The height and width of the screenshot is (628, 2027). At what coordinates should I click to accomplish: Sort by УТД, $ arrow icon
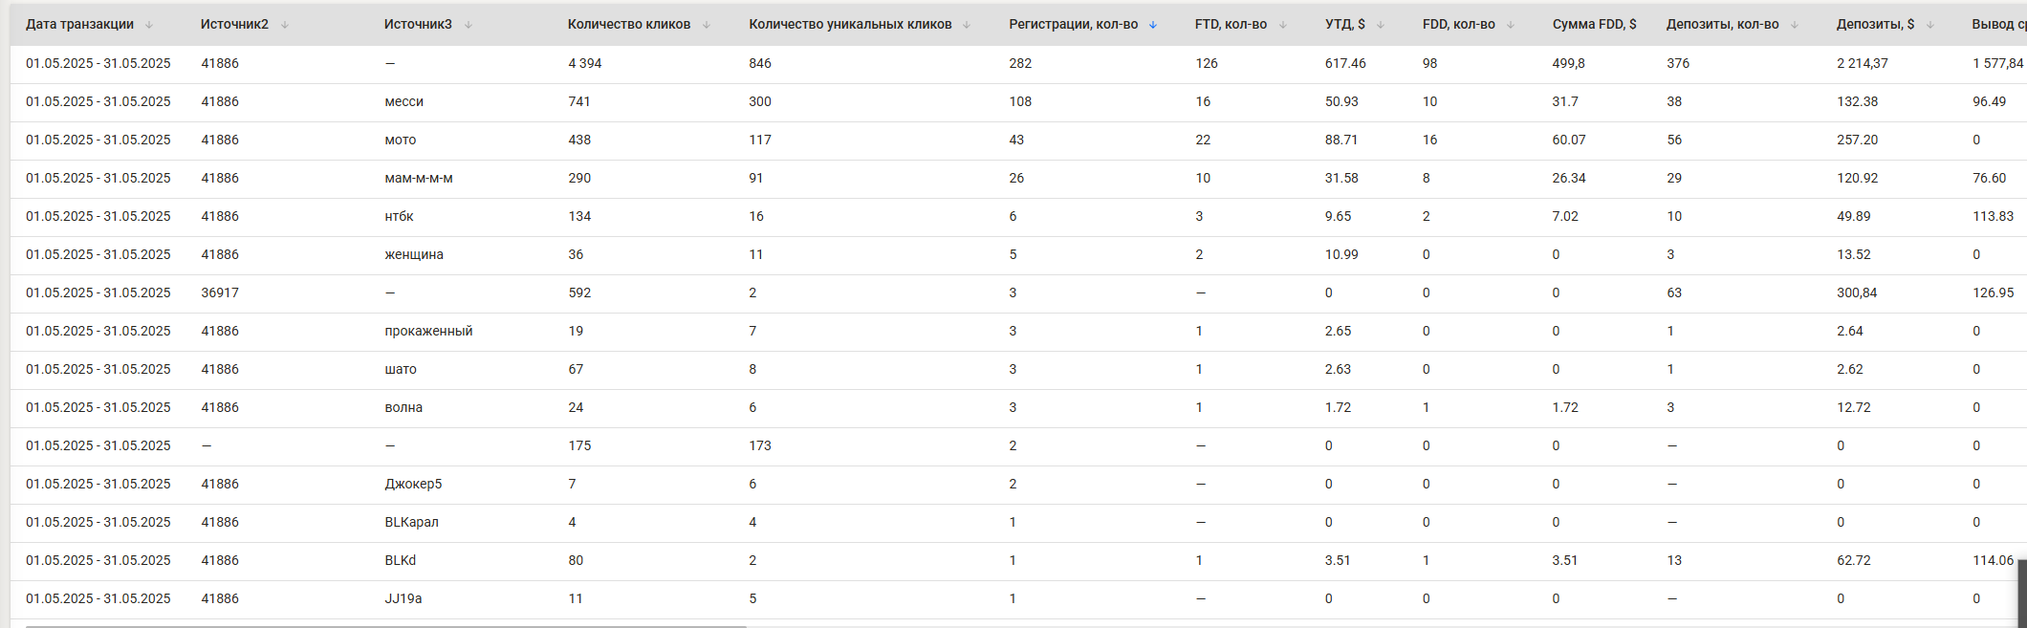[x=1381, y=25]
